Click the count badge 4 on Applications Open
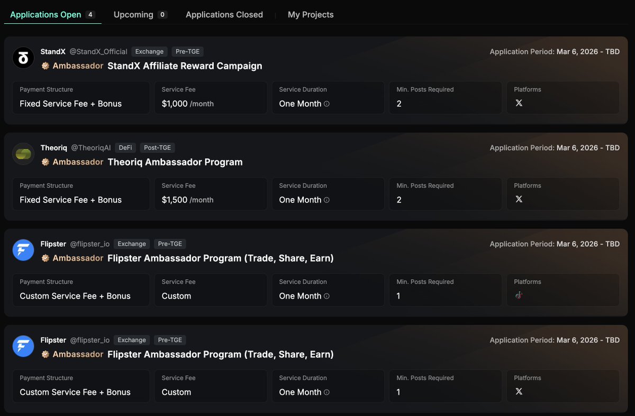This screenshot has width=635, height=416. 90,15
